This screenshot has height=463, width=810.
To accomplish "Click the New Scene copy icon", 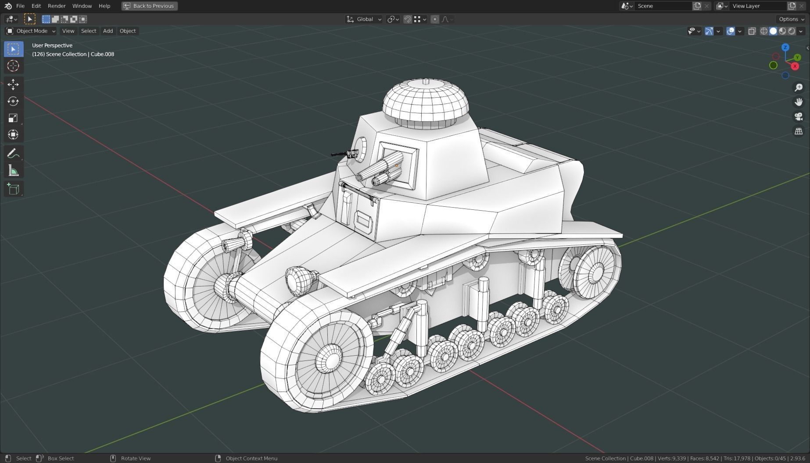I will click(697, 6).
